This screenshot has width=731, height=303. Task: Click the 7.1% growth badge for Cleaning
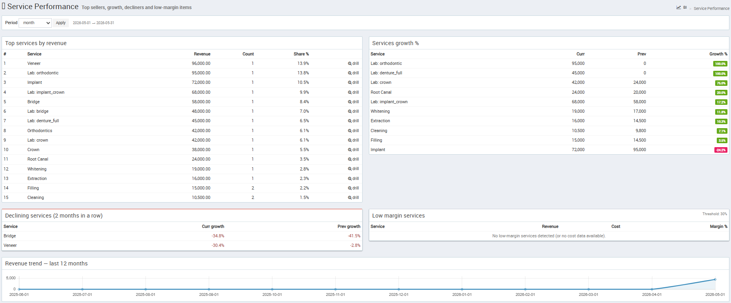pos(722,131)
